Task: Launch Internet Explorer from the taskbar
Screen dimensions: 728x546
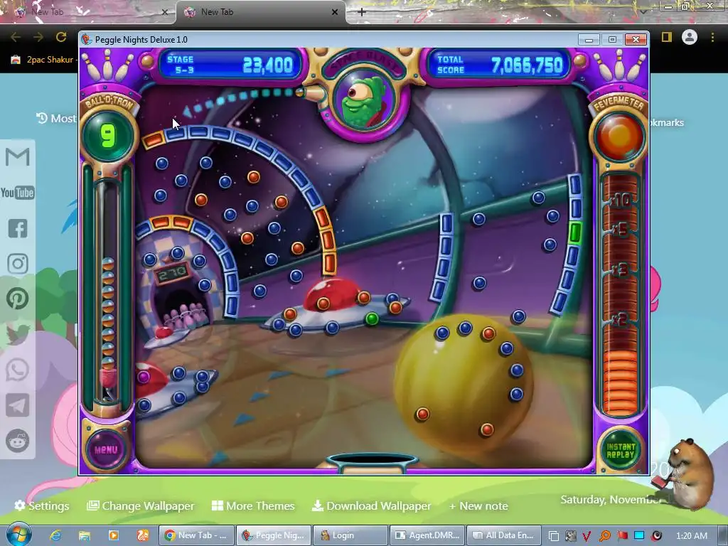Action: coord(55,535)
